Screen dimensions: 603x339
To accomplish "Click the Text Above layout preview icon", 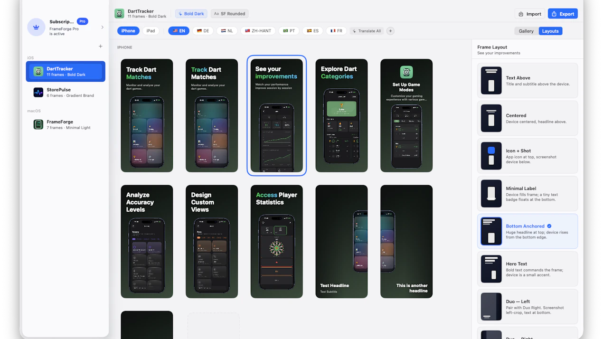I will [x=491, y=81].
